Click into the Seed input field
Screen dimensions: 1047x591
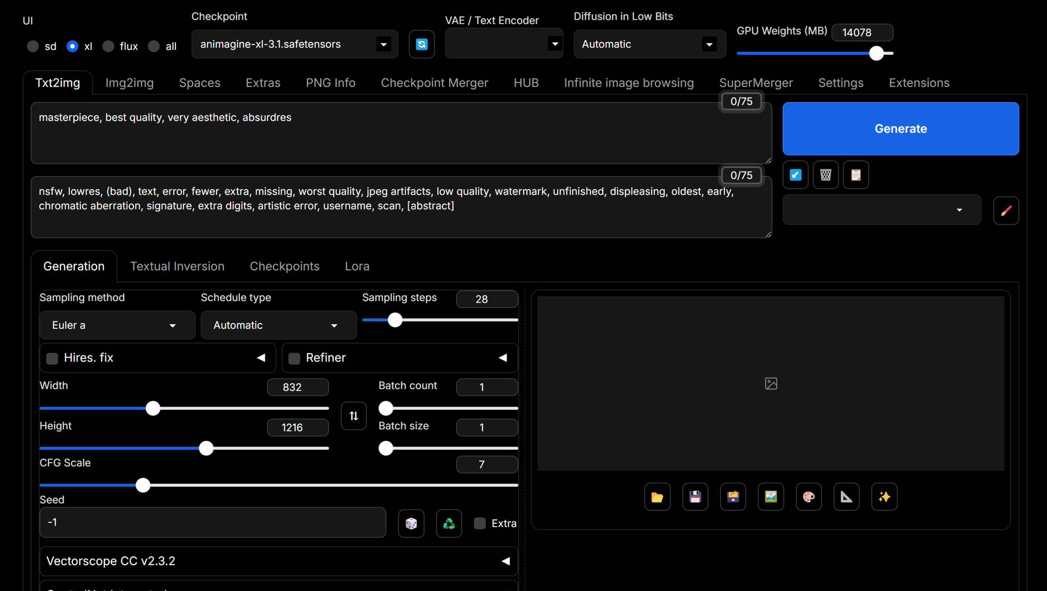[212, 522]
